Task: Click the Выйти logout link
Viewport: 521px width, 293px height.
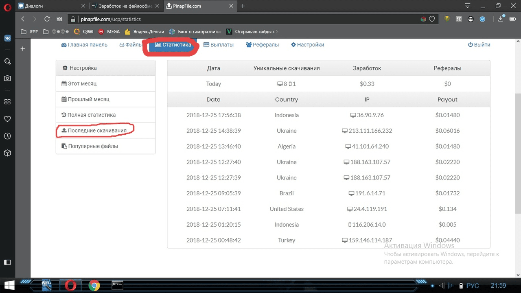Action: [479, 45]
